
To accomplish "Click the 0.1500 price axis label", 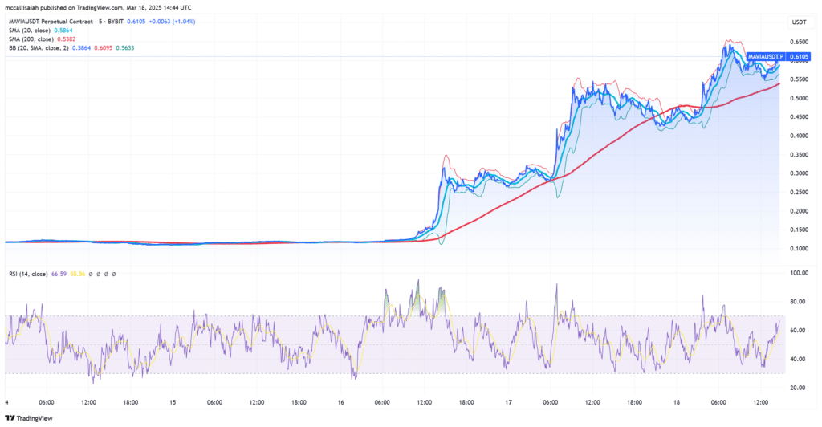I will point(799,230).
